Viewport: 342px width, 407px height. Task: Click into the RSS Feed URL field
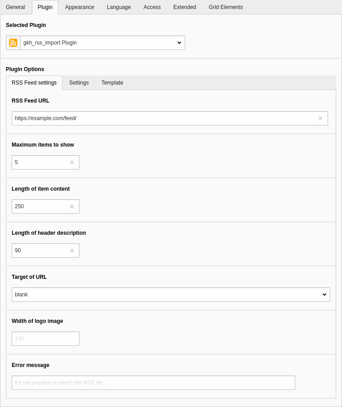click(162, 118)
